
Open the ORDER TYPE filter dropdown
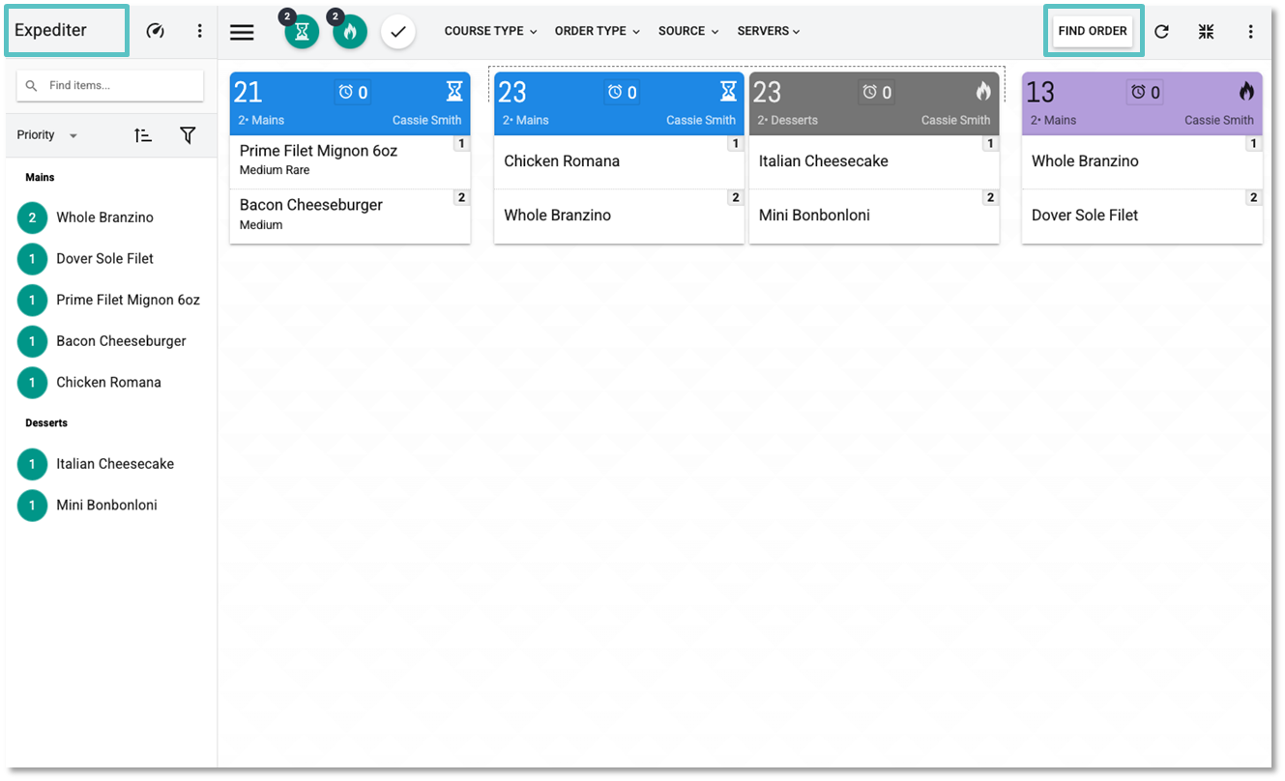pos(597,31)
